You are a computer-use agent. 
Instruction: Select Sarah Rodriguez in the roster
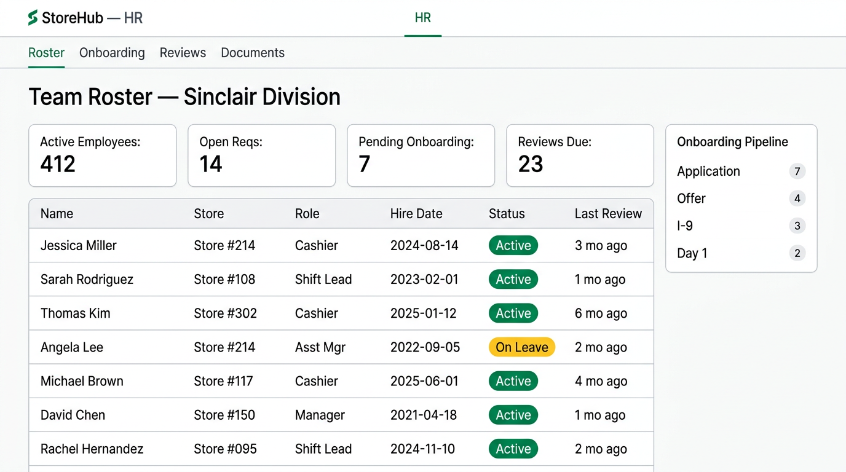pos(87,280)
